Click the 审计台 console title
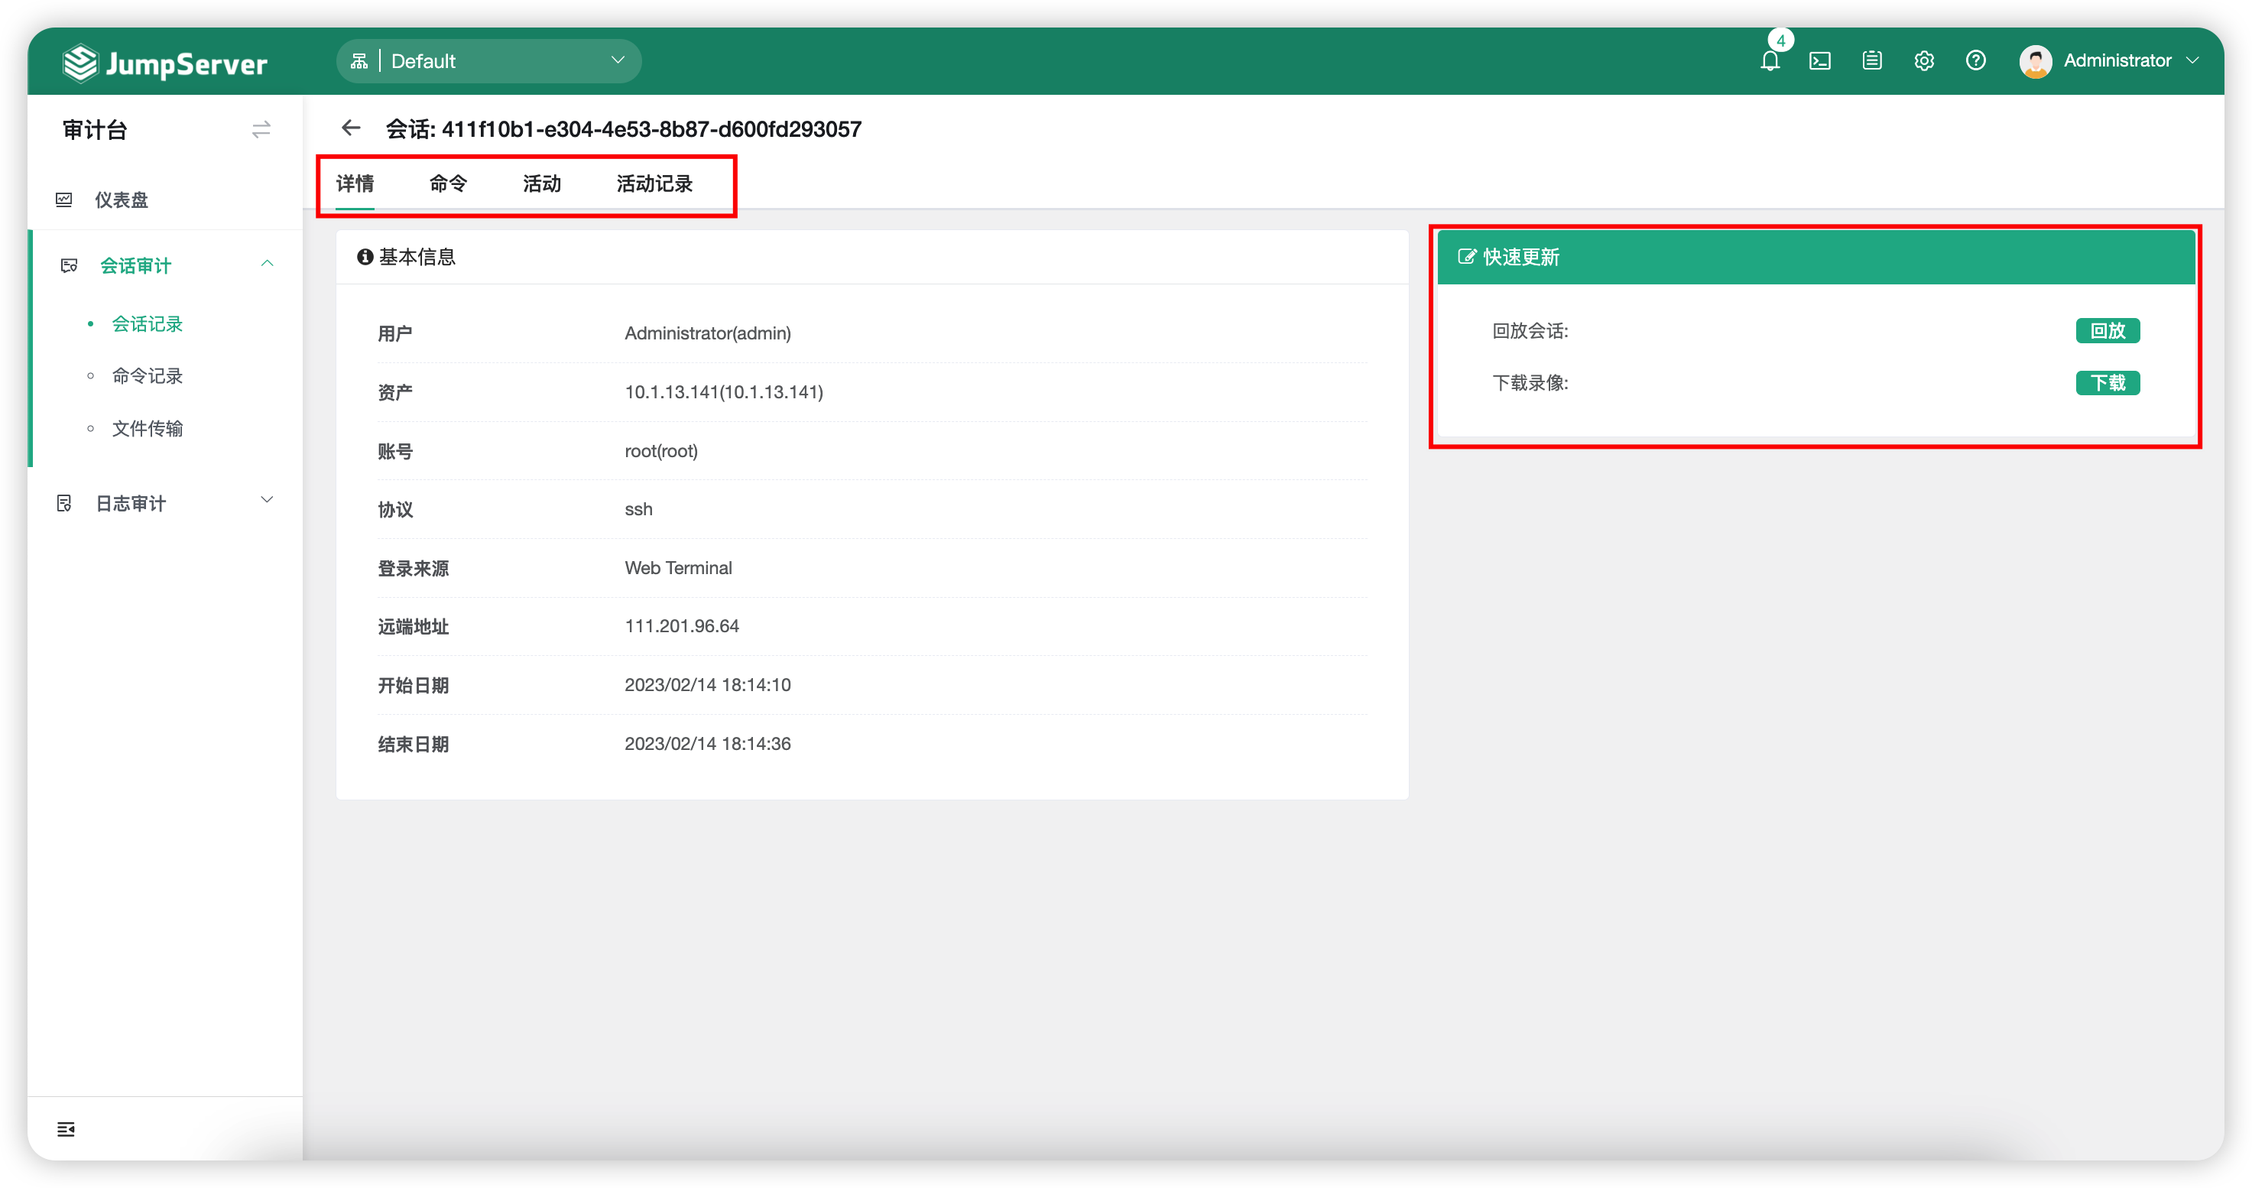The image size is (2252, 1188). pyautogui.click(x=96, y=130)
